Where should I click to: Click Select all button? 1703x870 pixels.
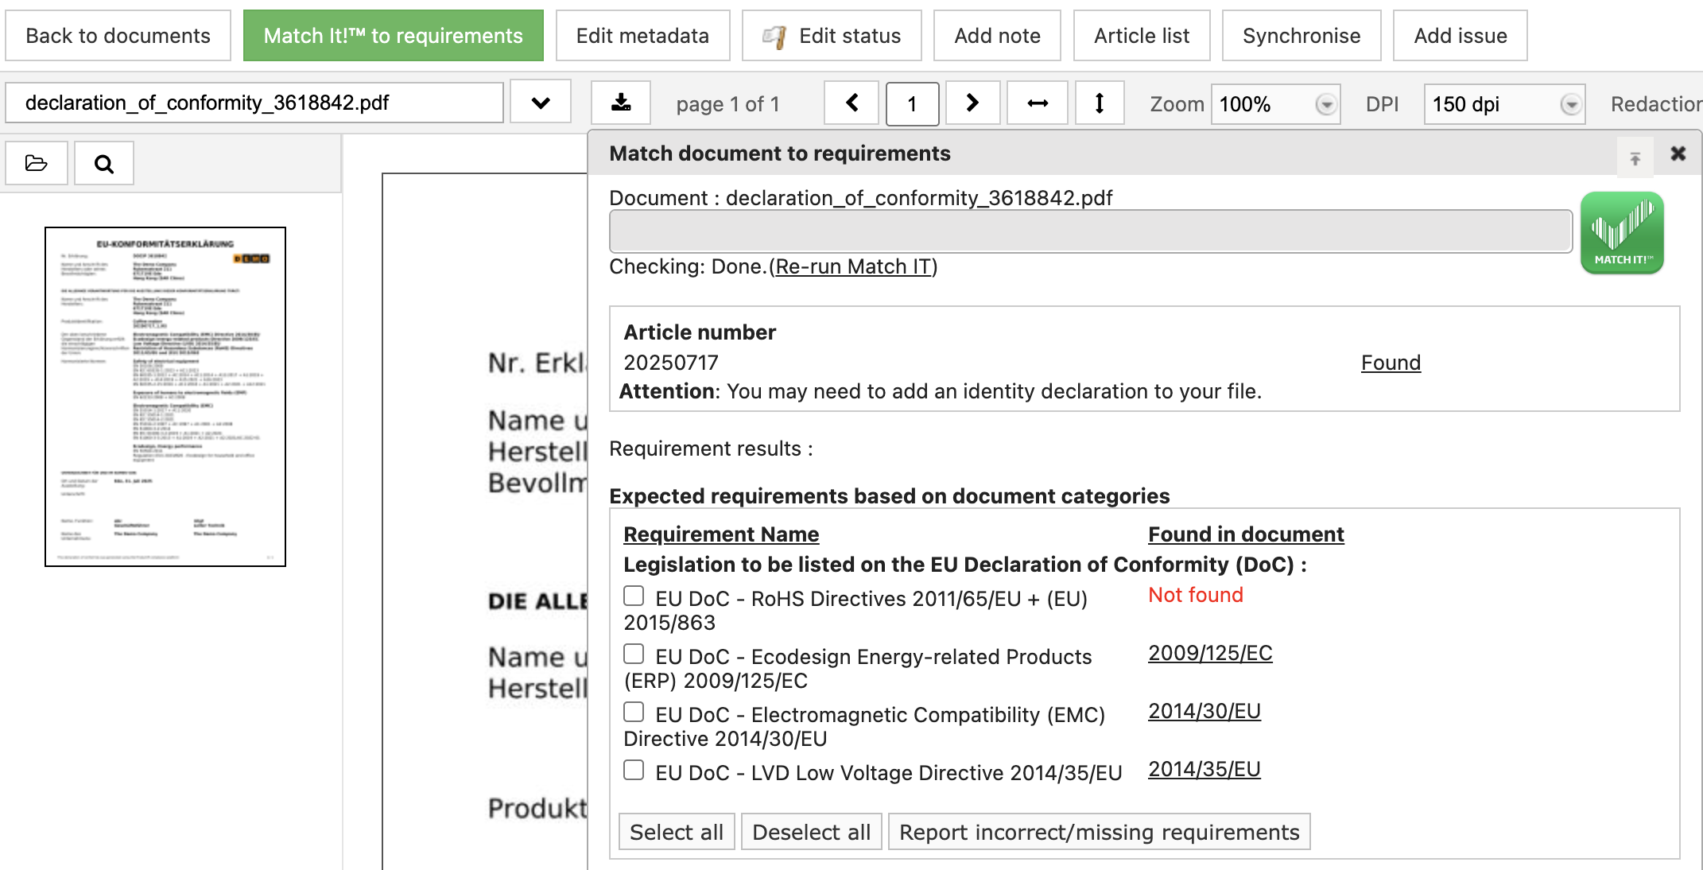coord(677,832)
